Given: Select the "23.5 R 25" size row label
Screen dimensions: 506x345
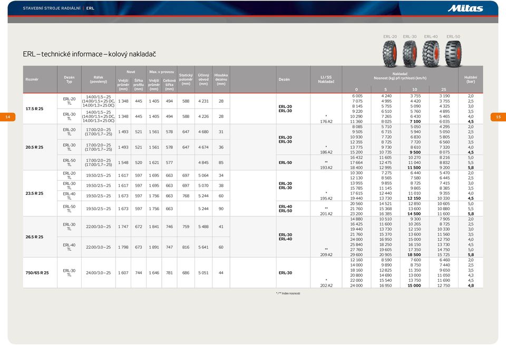Looking at the screenshot, I should pyautogui.click(x=34, y=193).
